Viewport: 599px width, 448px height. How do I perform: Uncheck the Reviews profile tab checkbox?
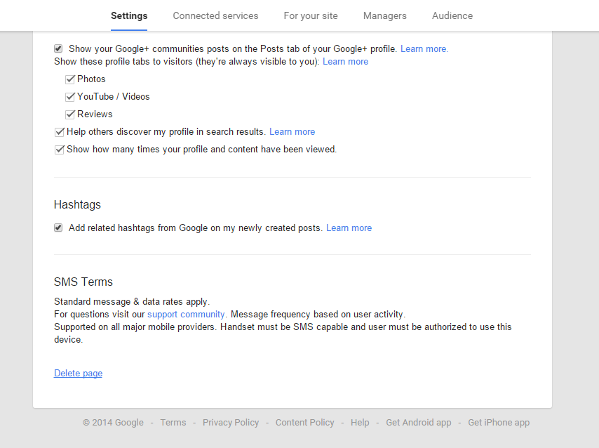coord(70,114)
